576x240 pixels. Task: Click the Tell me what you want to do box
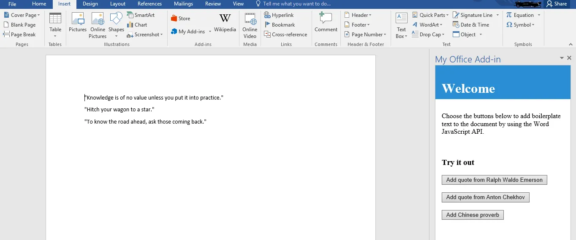(x=293, y=4)
